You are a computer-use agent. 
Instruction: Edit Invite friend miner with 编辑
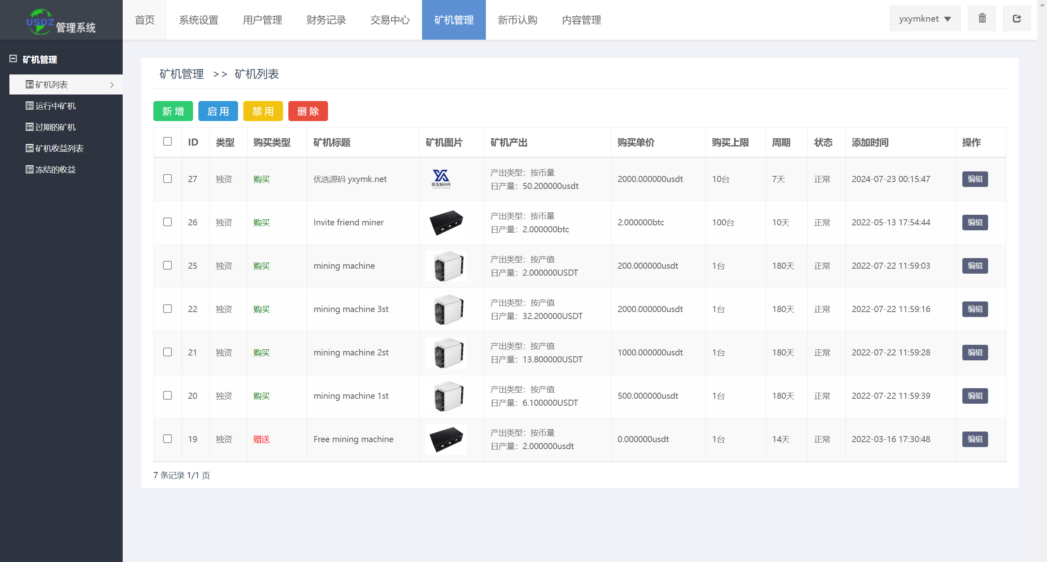975,223
